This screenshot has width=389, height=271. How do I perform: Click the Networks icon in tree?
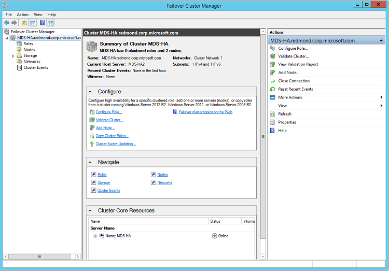pos(19,62)
